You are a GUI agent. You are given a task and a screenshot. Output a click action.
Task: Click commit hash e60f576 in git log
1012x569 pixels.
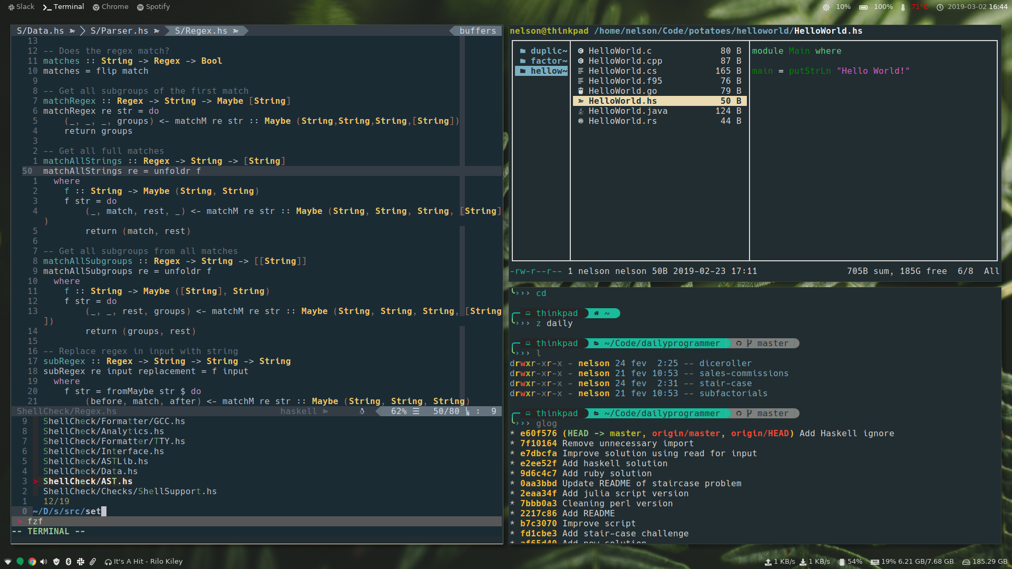coord(538,434)
